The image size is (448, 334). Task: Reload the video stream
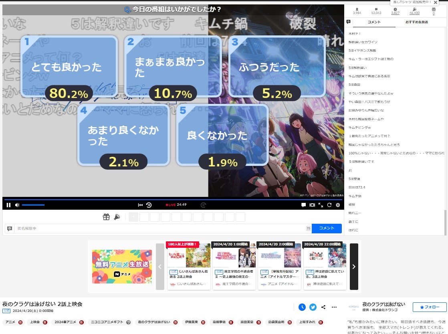(x=329, y=205)
